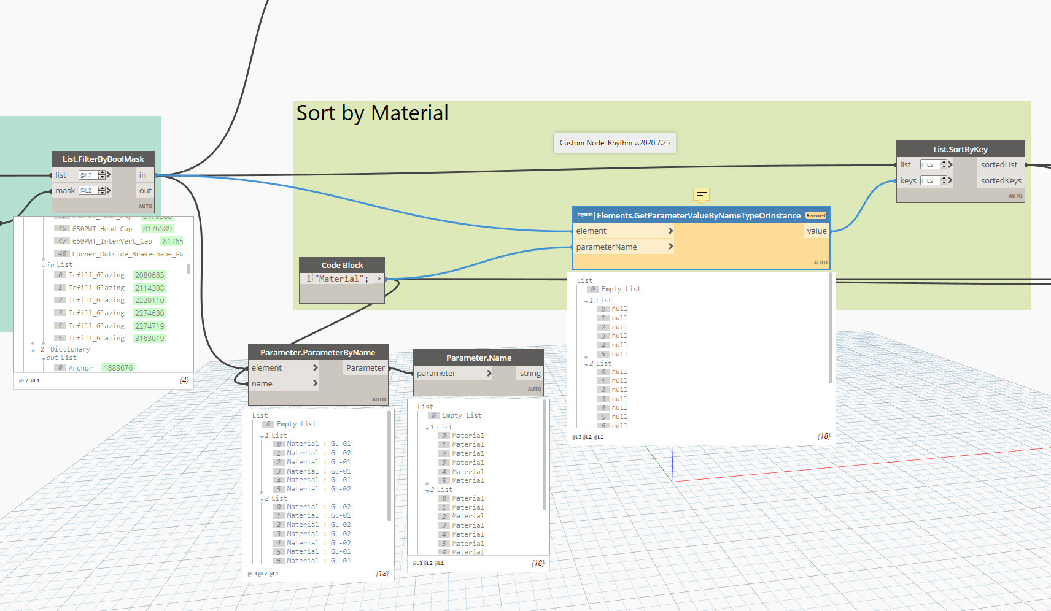Click element ID 2114308 in FilterByBoolMask preview
Screen dimensions: 1051x611
(149, 288)
